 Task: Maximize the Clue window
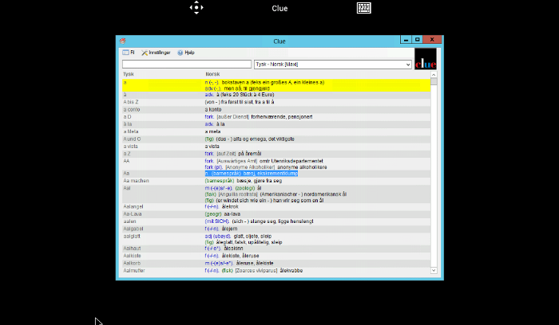[418, 40]
